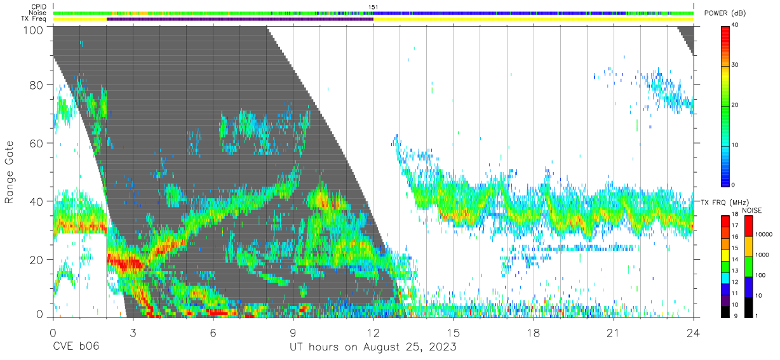This screenshot has width=780, height=360.
Task: Click the CPID value 151
Action: 373,7
